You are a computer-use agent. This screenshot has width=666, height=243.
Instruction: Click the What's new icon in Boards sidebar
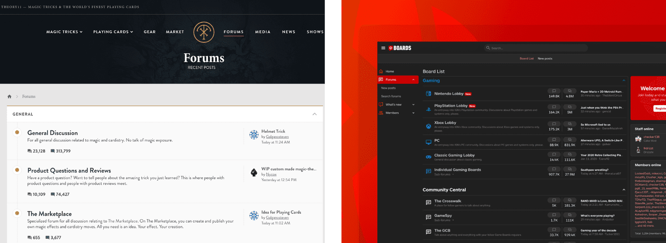point(381,105)
